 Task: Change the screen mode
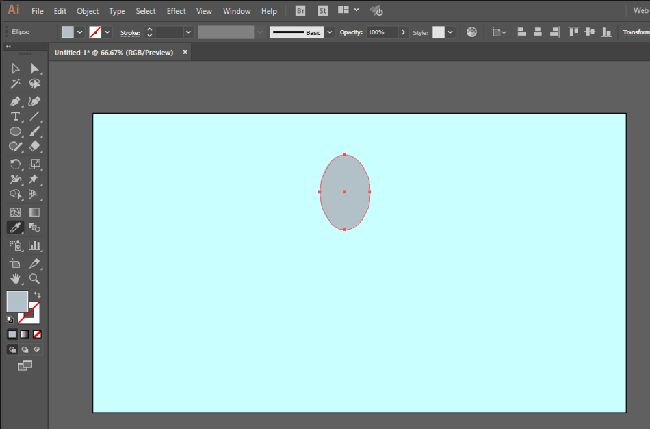tap(25, 365)
